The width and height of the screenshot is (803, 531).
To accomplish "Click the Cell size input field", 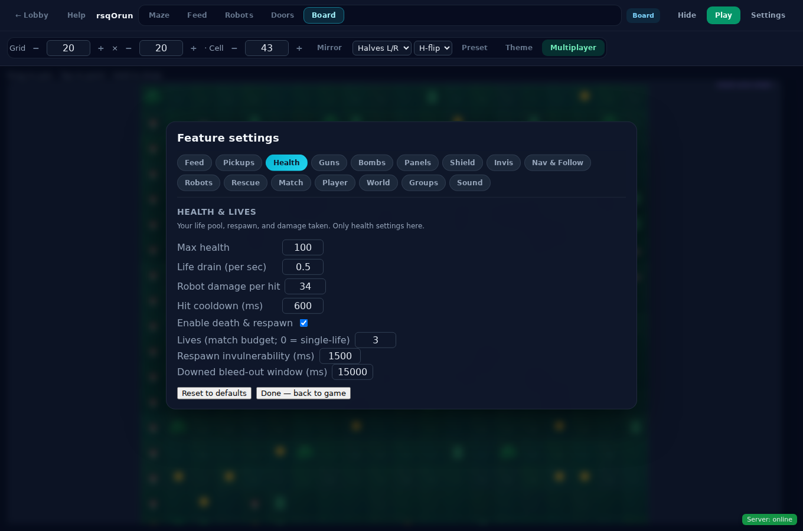I will pyautogui.click(x=267, y=48).
